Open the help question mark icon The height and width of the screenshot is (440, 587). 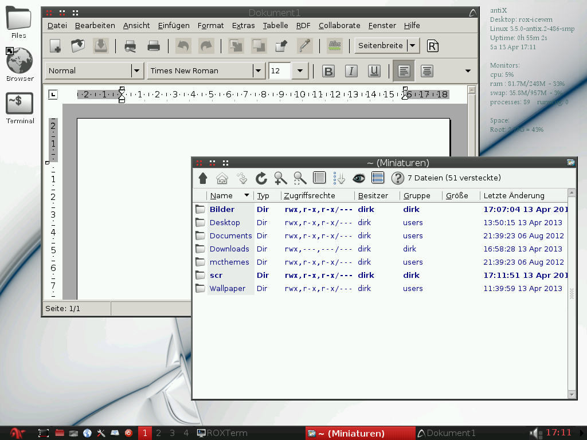pyautogui.click(x=397, y=178)
